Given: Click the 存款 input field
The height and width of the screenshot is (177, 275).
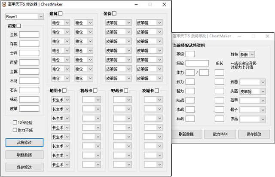Looking at the screenshot, I should click(x=29, y=44).
